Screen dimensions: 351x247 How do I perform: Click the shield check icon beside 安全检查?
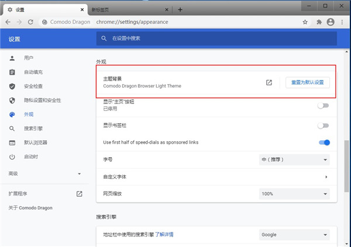(12, 86)
